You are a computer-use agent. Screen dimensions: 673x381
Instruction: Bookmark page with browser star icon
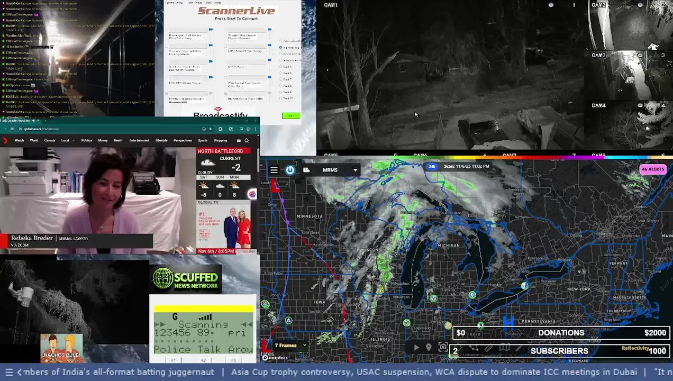pos(210,129)
